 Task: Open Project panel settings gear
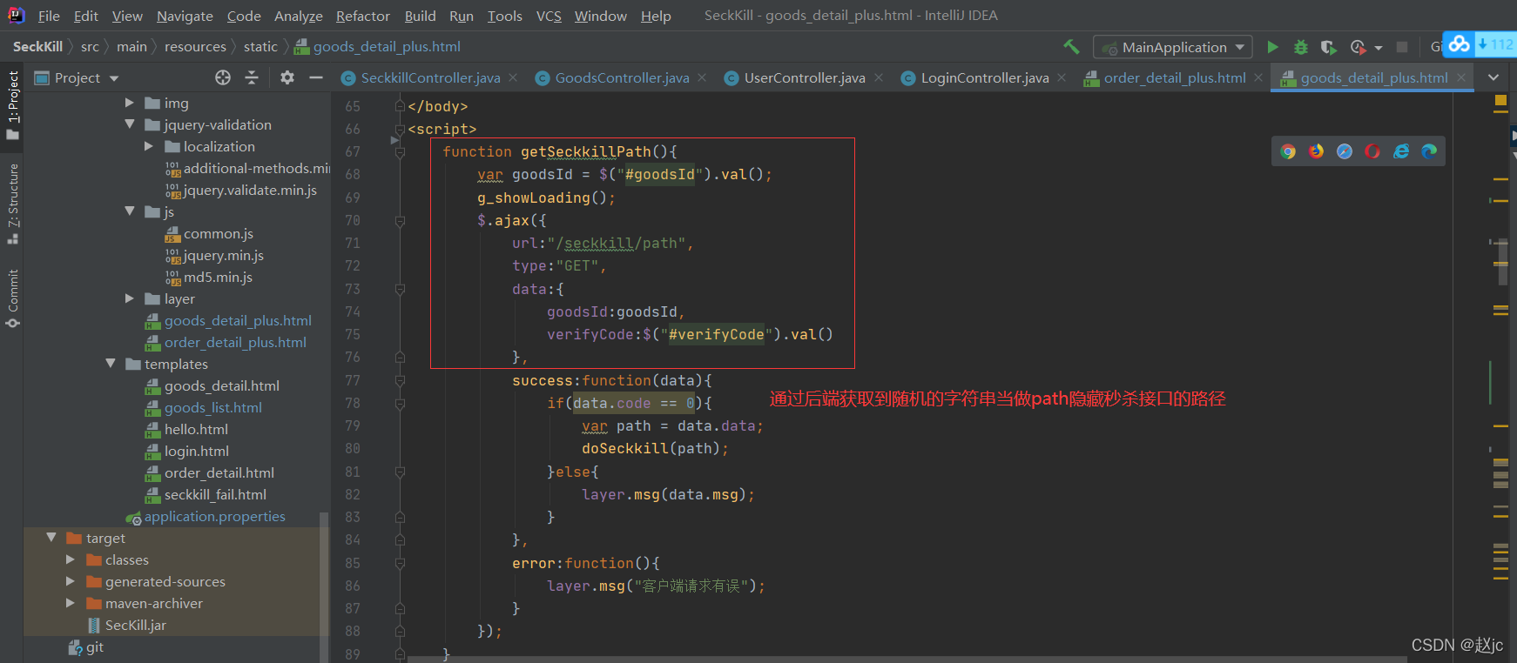coord(287,77)
